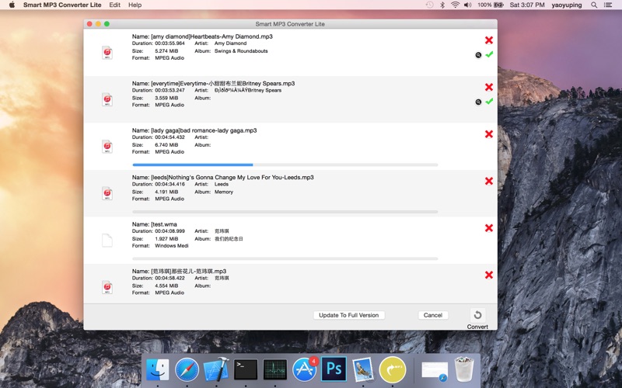Click Update To Full Version button
This screenshot has height=388, width=622.
pyautogui.click(x=348, y=315)
